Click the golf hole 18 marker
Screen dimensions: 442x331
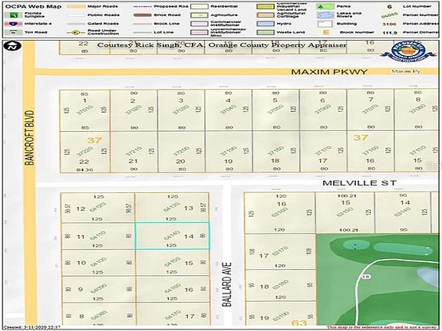click(365, 277)
